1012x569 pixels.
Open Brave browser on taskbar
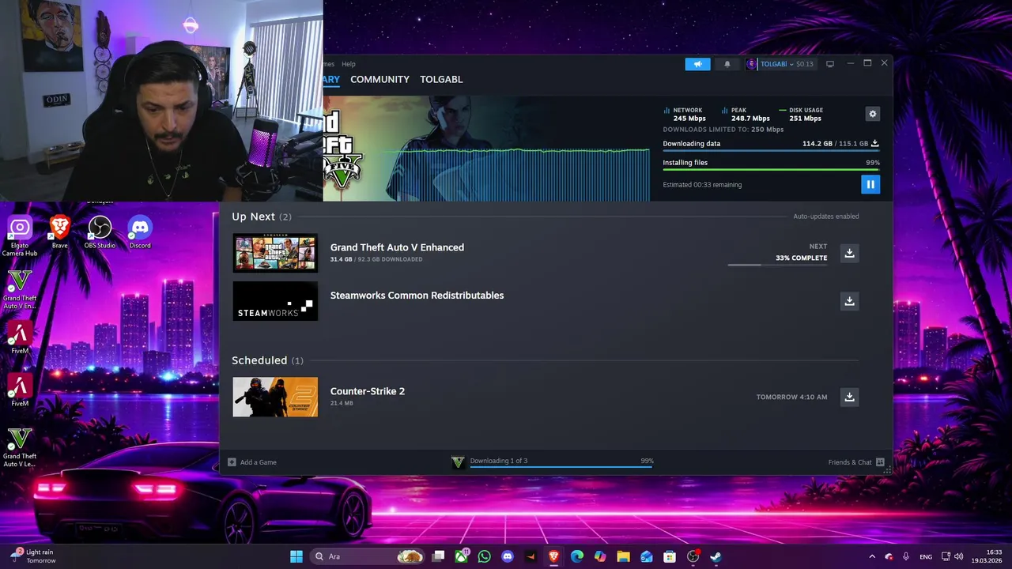(x=553, y=556)
